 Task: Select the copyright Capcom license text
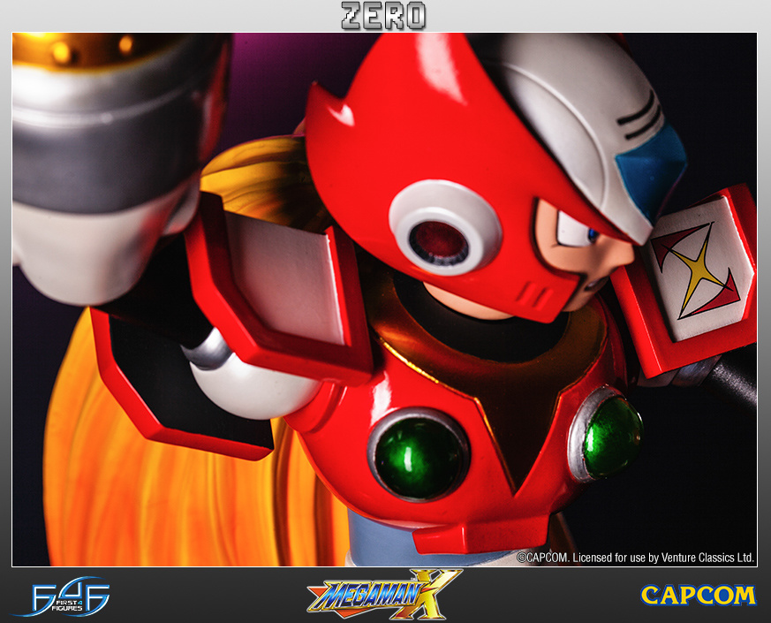pos(635,557)
